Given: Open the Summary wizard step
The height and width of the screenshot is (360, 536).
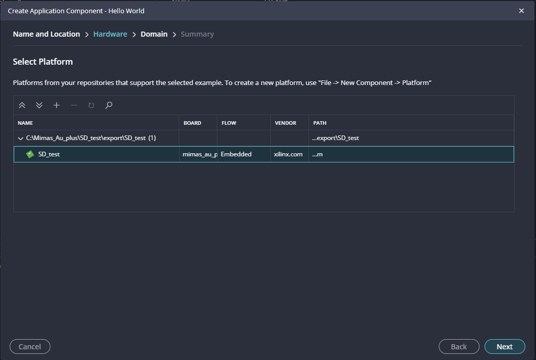Looking at the screenshot, I should pyautogui.click(x=197, y=34).
